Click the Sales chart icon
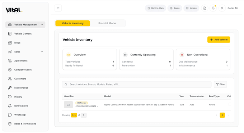This screenshot has width=244, height=133. pyautogui.click(x=10, y=51)
